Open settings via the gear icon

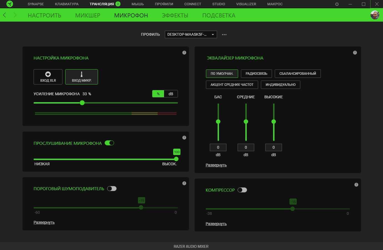coord(337,4)
